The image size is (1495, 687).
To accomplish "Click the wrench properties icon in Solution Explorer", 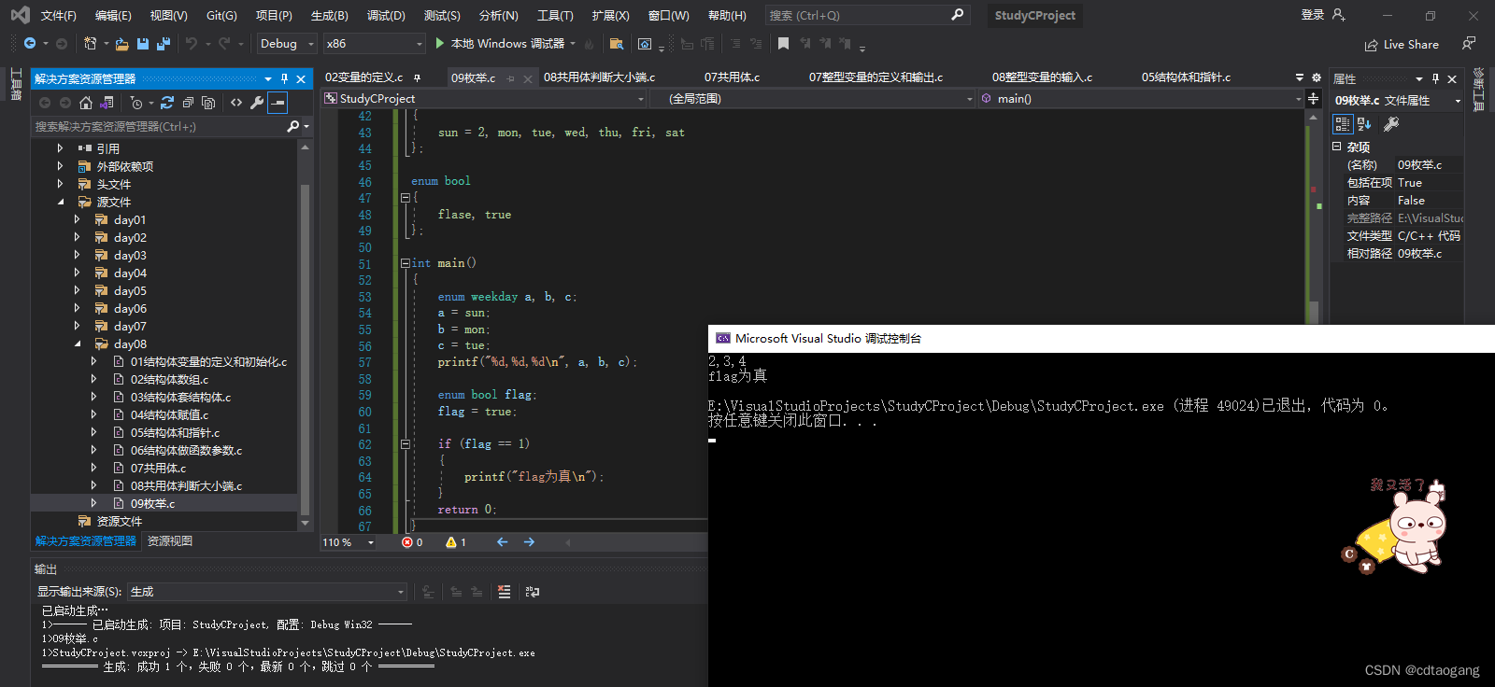I will [257, 103].
